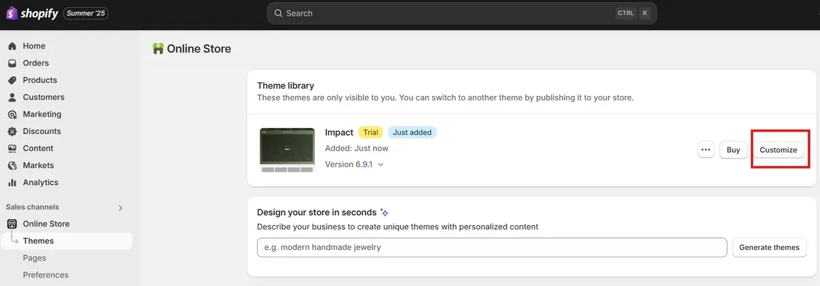The width and height of the screenshot is (820, 286).
Task: Click the Online Store page header icon
Action: click(x=159, y=49)
